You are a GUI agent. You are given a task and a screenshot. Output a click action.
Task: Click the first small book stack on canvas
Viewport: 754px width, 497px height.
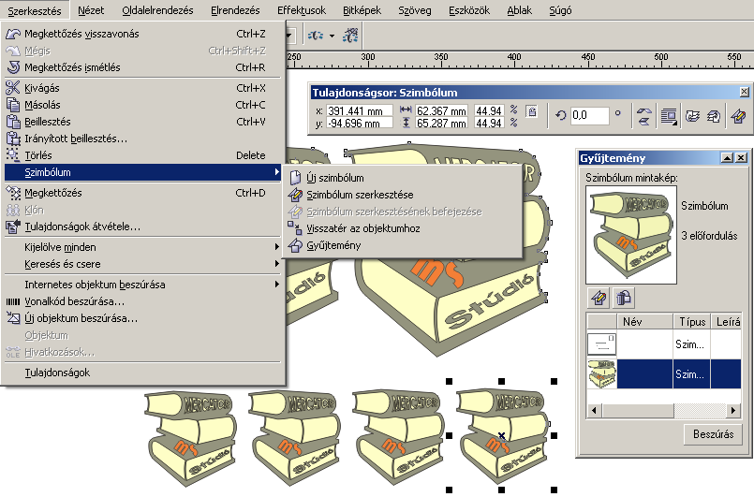pos(190,438)
